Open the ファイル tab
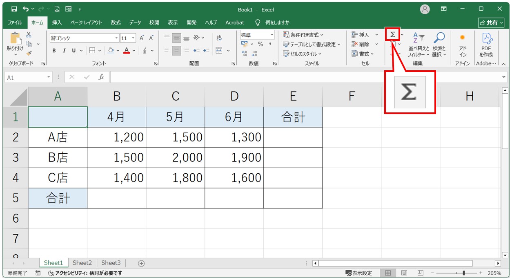Viewport: 512px width, 280px height. coord(15,22)
